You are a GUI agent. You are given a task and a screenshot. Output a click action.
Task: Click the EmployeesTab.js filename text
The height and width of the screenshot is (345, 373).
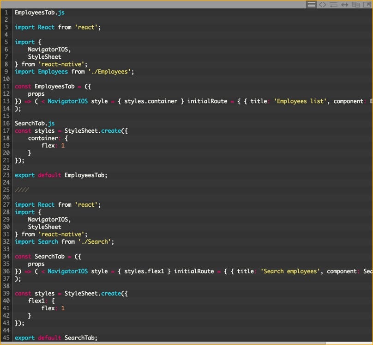point(40,12)
